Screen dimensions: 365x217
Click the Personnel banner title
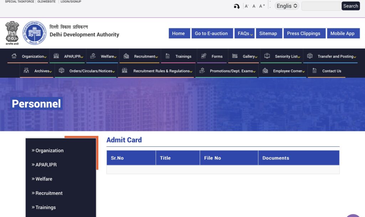[x=36, y=104]
